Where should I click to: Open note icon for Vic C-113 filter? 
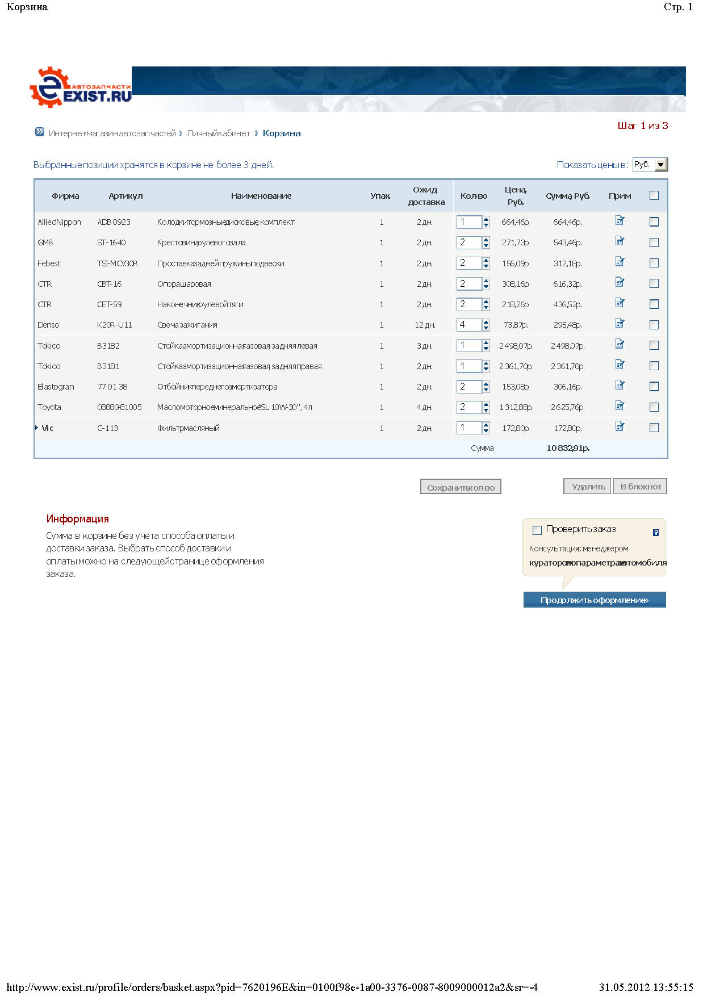click(620, 426)
